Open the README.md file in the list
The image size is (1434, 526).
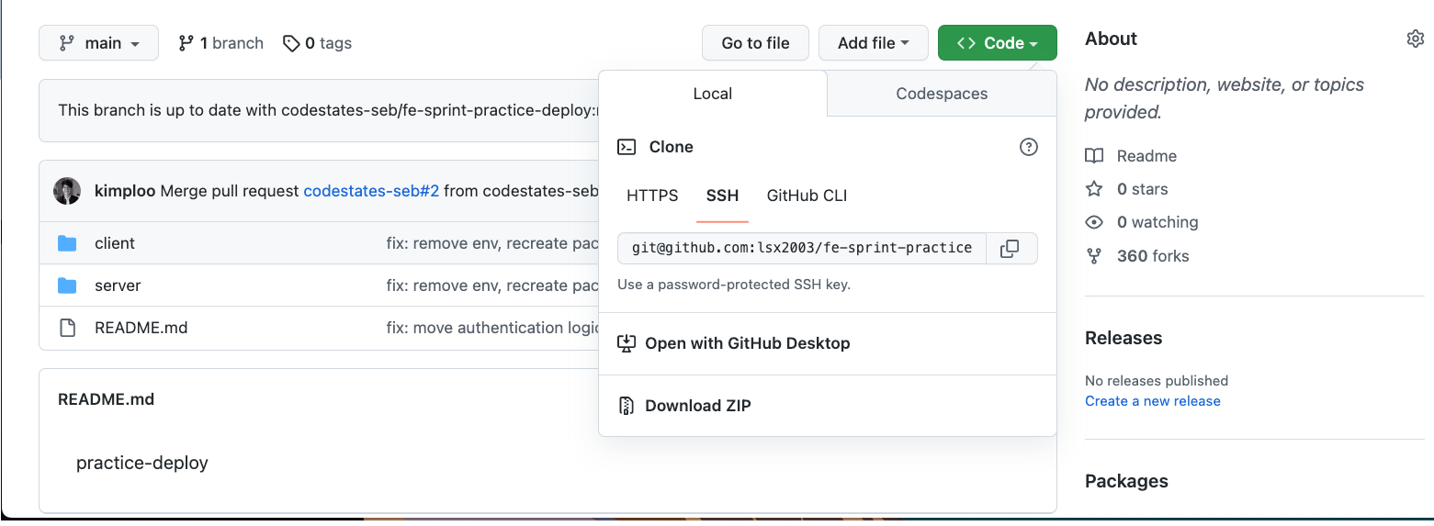[141, 328]
